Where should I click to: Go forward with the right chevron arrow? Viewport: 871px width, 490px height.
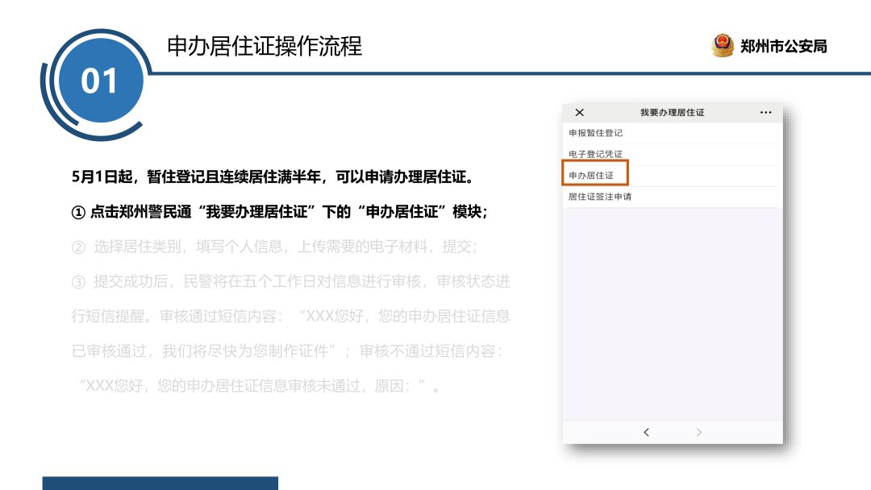(x=698, y=432)
